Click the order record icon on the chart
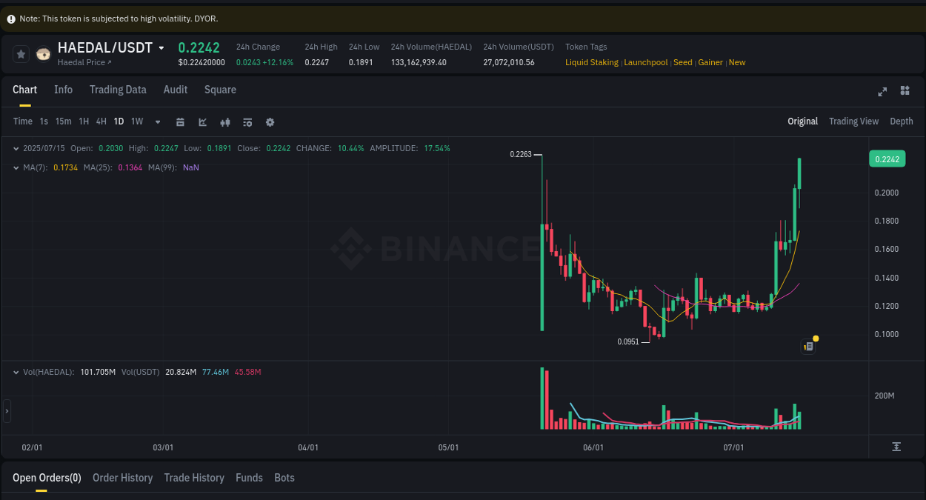926x500 pixels. click(808, 347)
